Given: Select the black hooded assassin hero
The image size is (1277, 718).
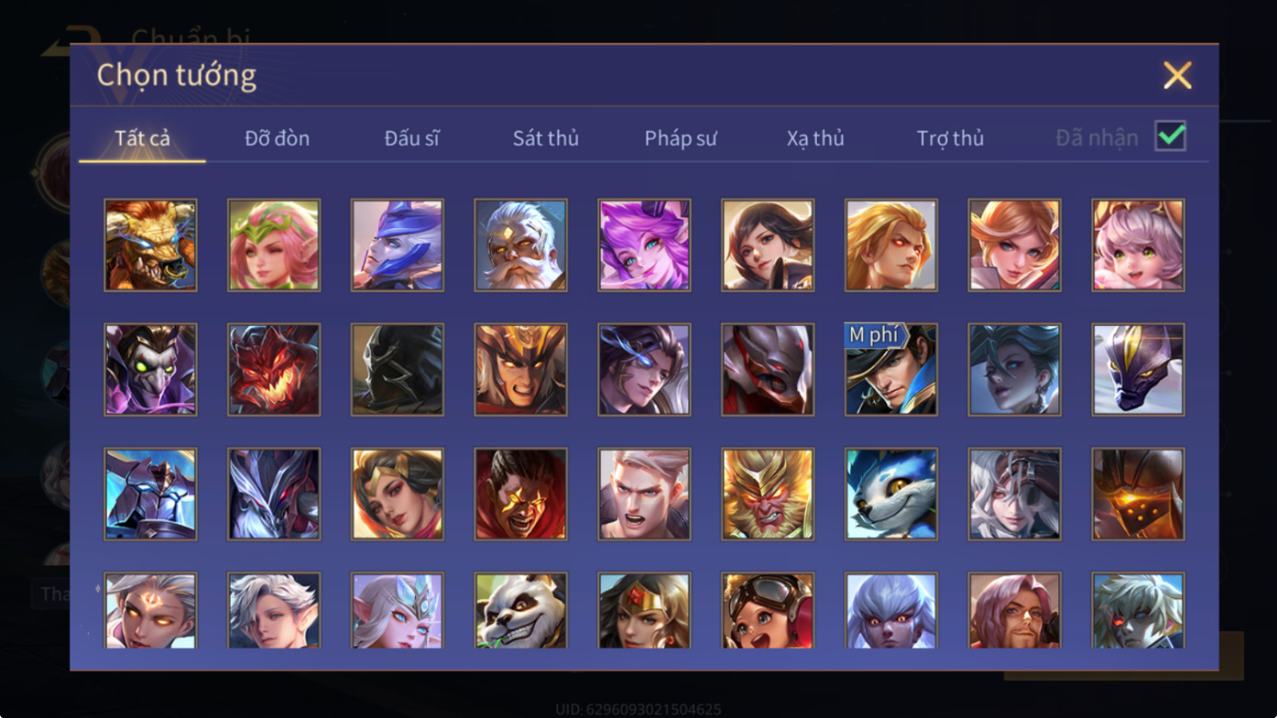Looking at the screenshot, I should pyautogui.click(x=397, y=369).
